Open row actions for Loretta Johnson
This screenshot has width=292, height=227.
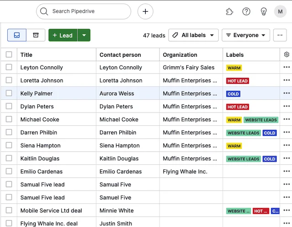point(287,80)
